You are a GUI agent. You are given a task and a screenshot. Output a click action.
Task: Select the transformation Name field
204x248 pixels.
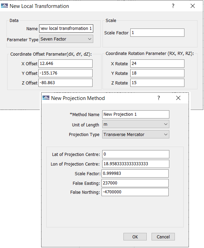click(66, 29)
